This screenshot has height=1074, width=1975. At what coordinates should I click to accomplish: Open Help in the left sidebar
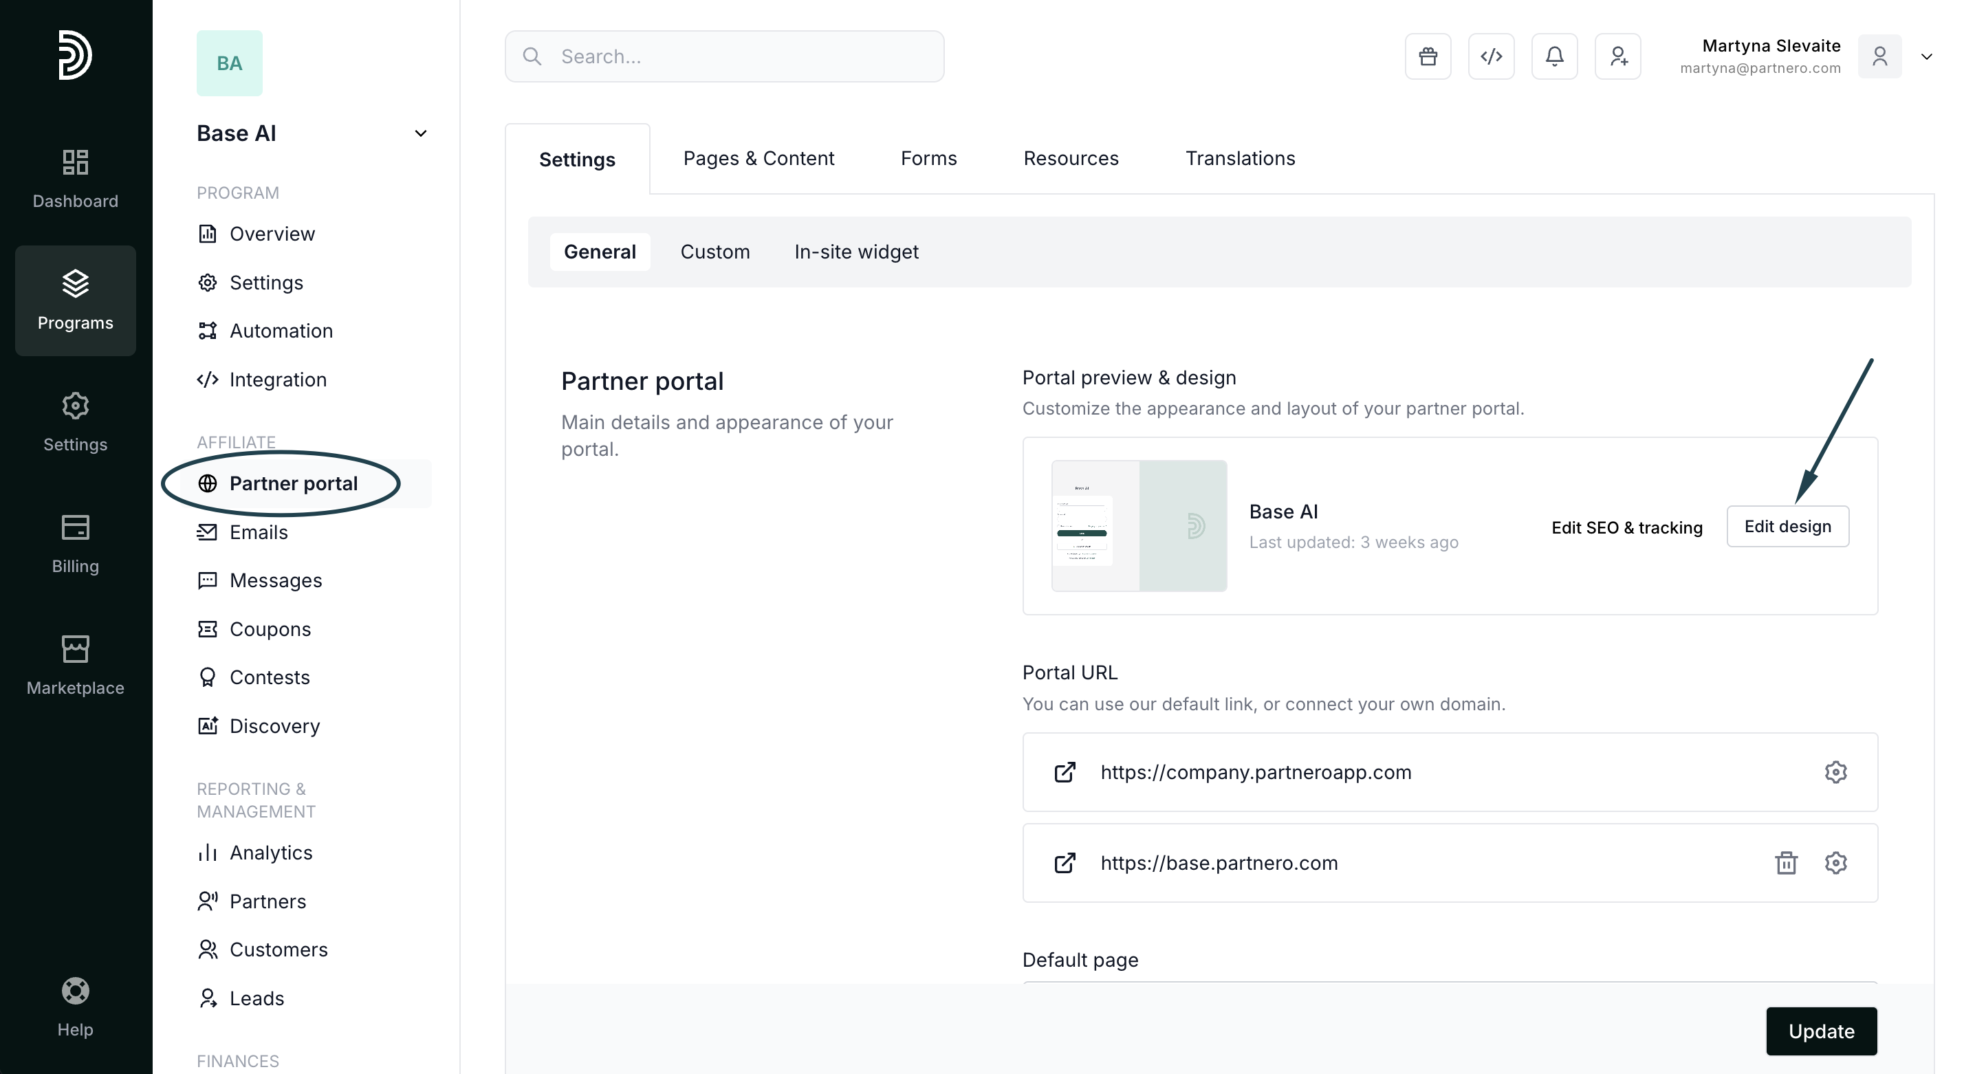[75, 1007]
